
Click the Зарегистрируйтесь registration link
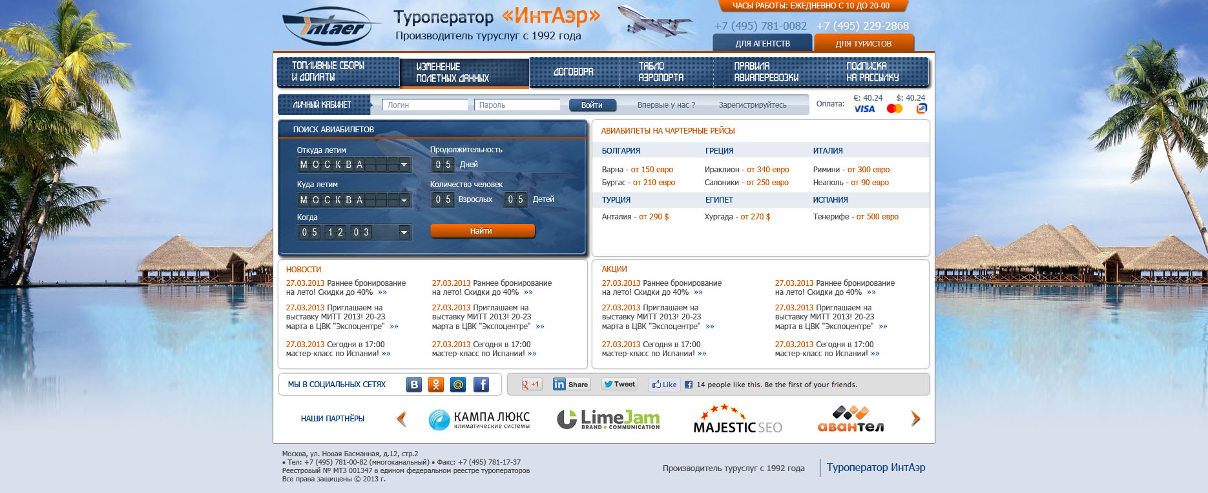753,105
